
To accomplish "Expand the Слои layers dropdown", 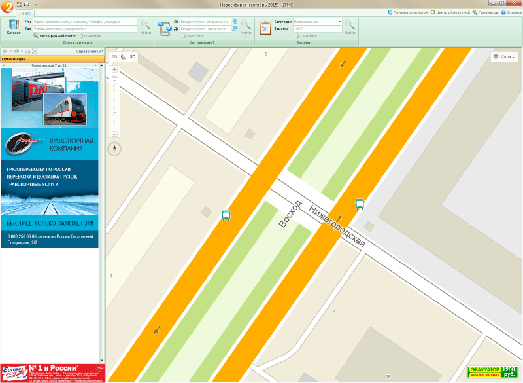I will point(504,57).
